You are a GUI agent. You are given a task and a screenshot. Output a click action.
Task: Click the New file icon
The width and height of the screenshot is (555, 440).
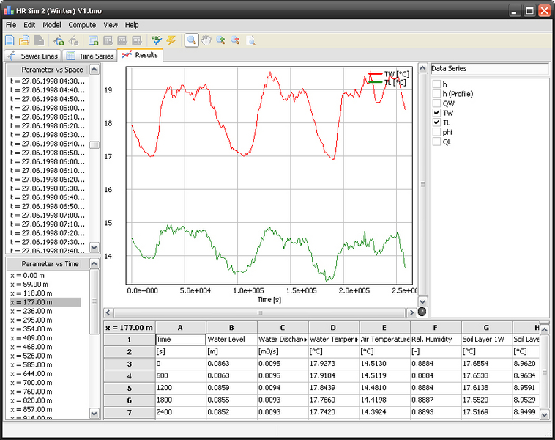[10, 40]
